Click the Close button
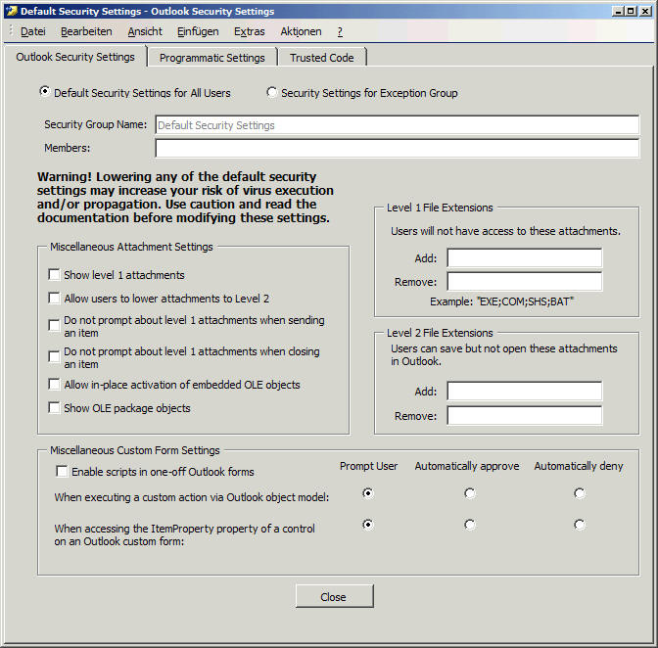Image resolution: width=658 pixels, height=648 pixels. coord(335,596)
